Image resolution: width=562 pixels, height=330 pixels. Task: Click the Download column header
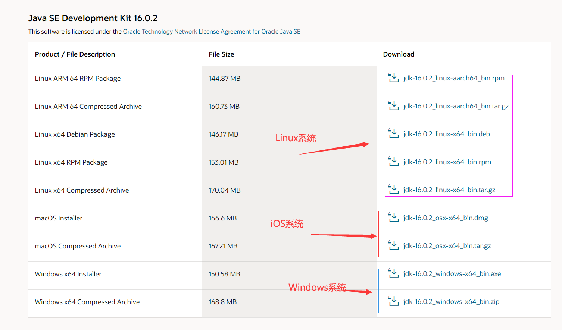tap(399, 54)
